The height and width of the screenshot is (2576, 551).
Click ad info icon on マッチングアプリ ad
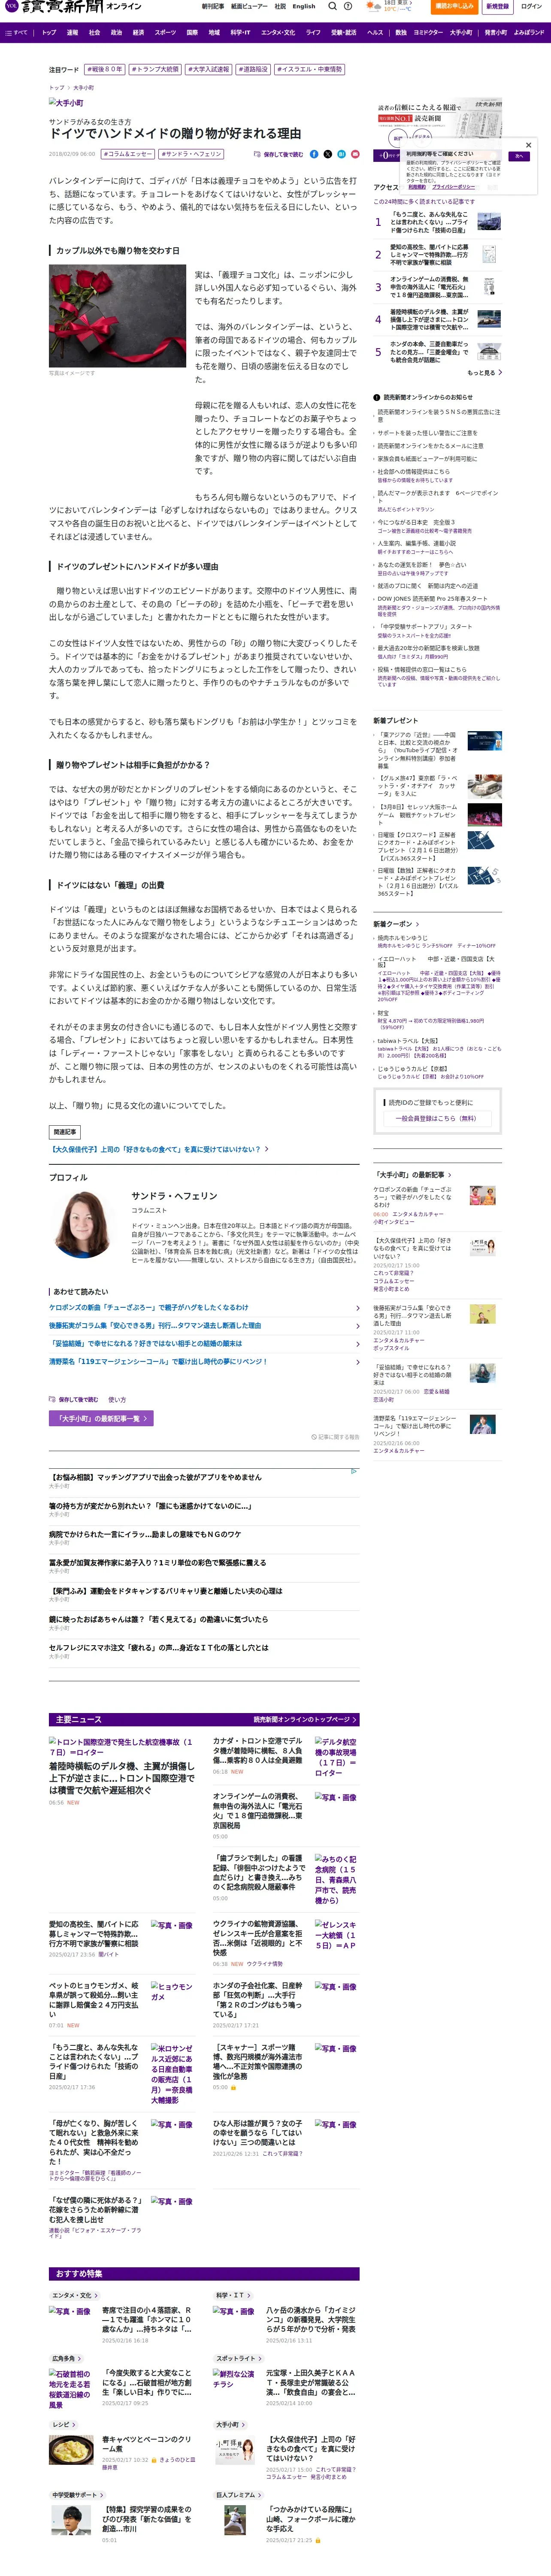[x=354, y=1470]
